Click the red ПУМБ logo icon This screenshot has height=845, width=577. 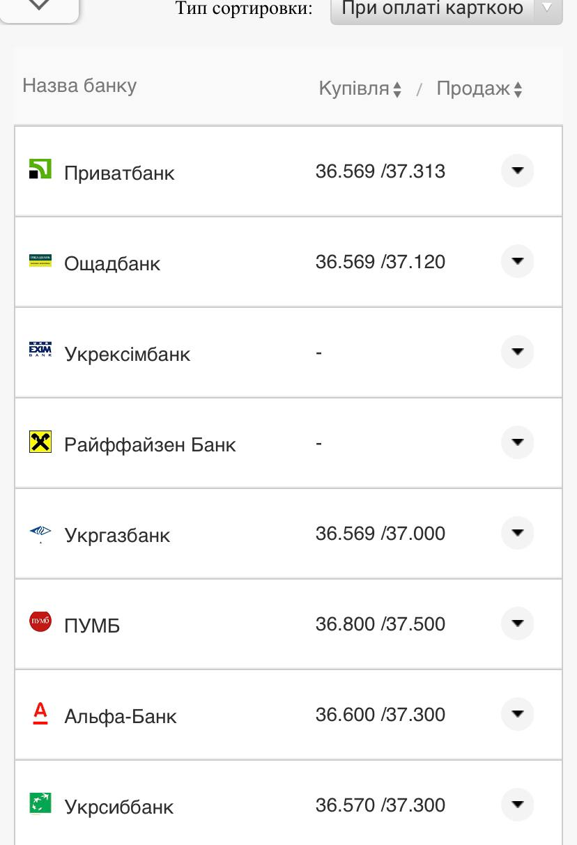40,621
